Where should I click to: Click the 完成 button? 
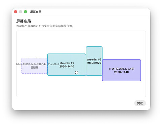(140, 103)
